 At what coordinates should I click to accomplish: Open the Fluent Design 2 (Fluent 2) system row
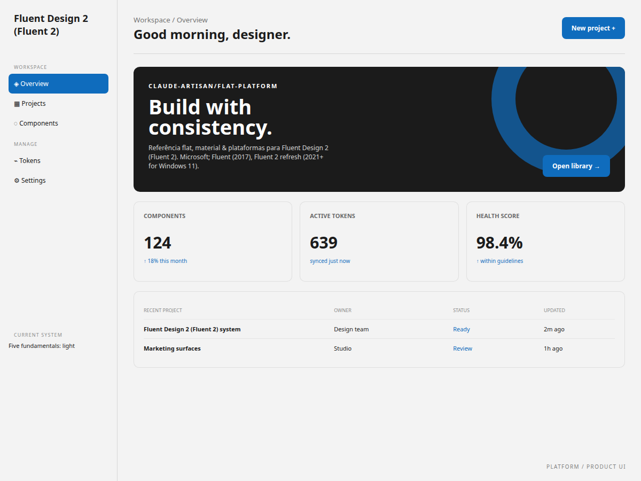coord(379,329)
